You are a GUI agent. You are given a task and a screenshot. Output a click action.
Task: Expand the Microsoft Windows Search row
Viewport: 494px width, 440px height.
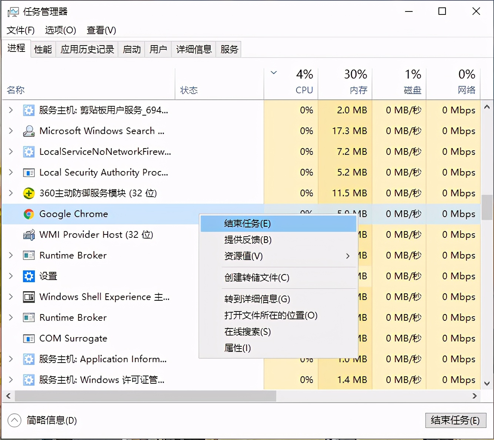coord(11,131)
